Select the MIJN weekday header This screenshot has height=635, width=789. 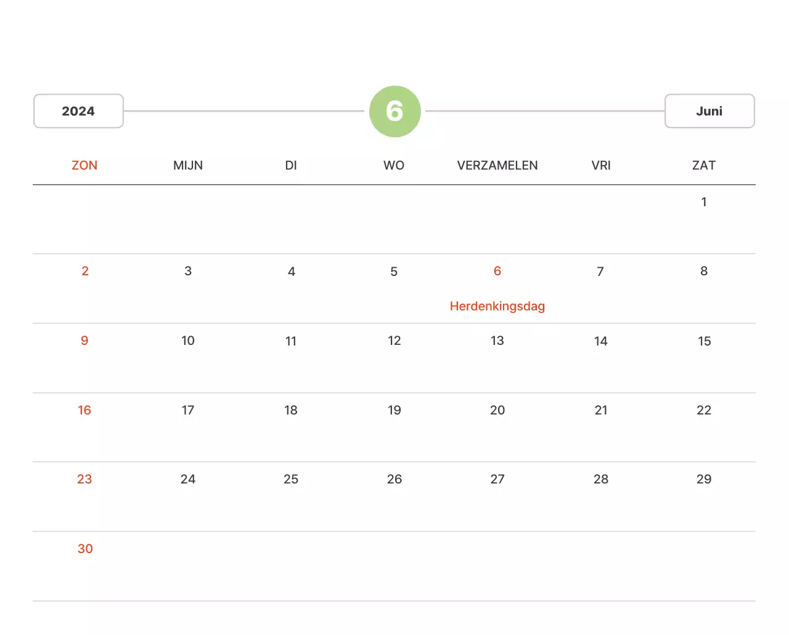tap(188, 165)
